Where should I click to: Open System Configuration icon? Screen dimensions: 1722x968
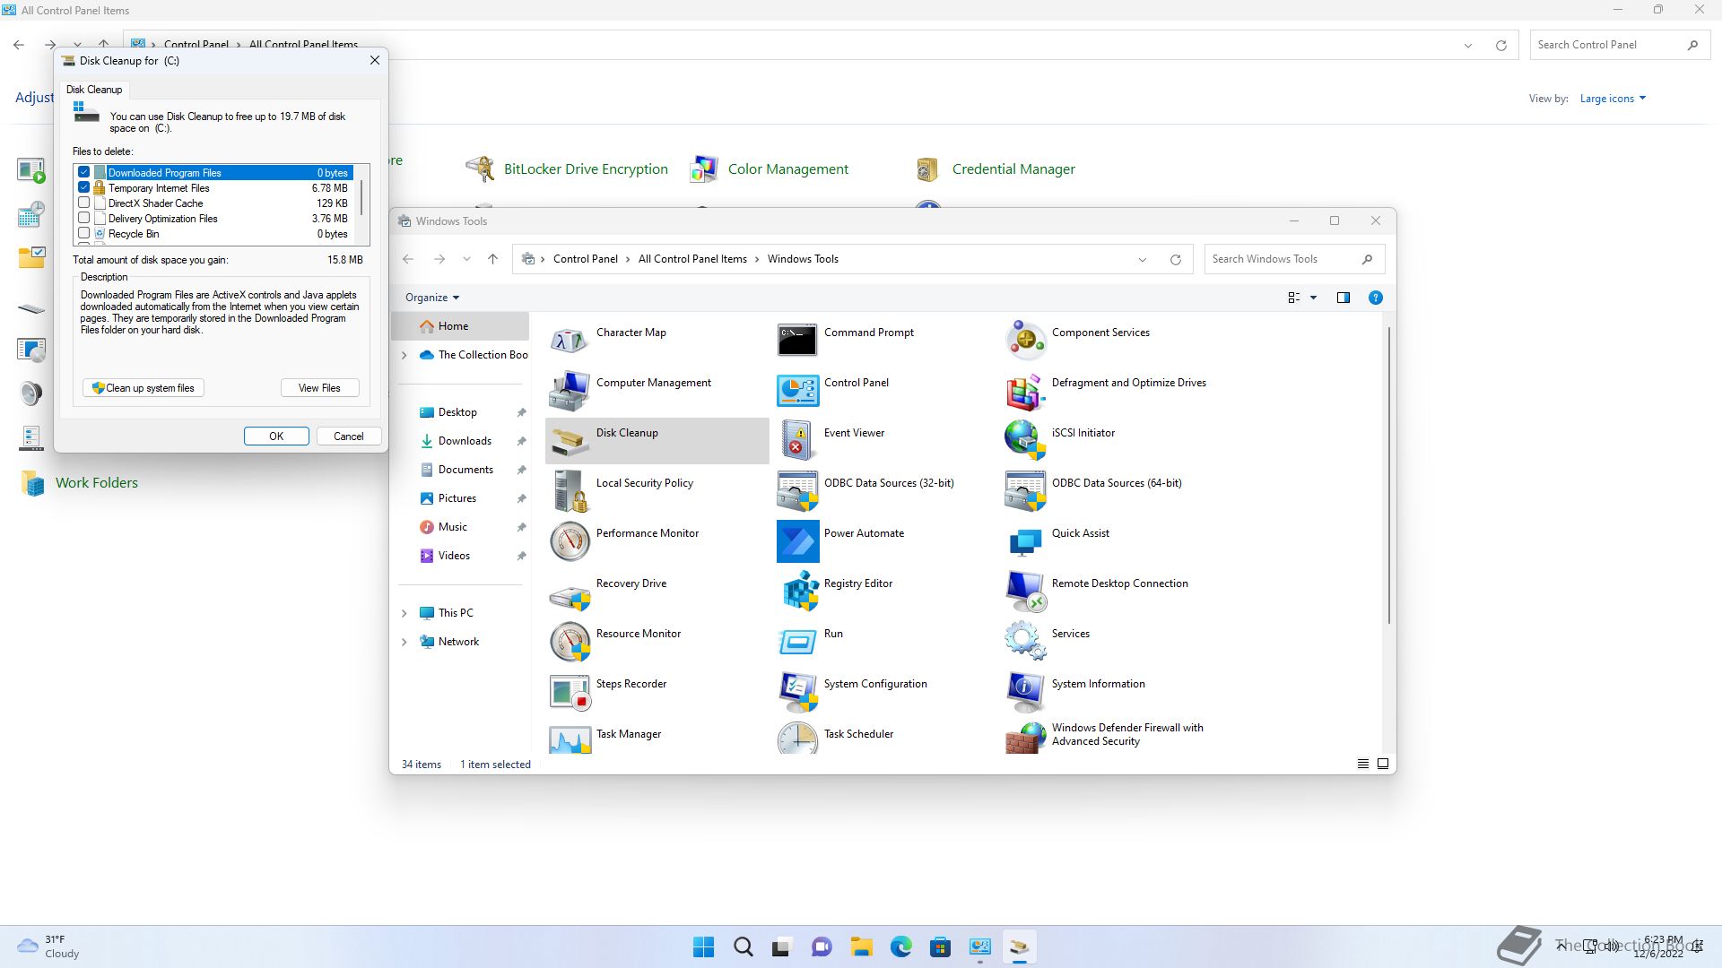point(796,691)
